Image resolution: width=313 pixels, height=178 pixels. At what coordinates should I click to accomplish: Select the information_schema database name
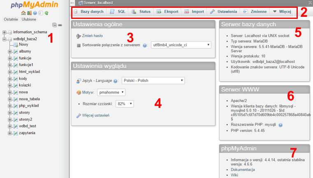(x=30, y=32)
